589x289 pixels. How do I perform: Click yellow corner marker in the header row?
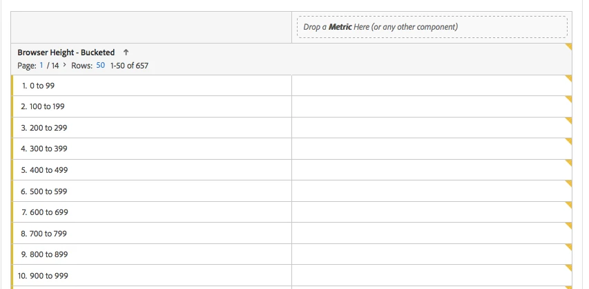568,47
